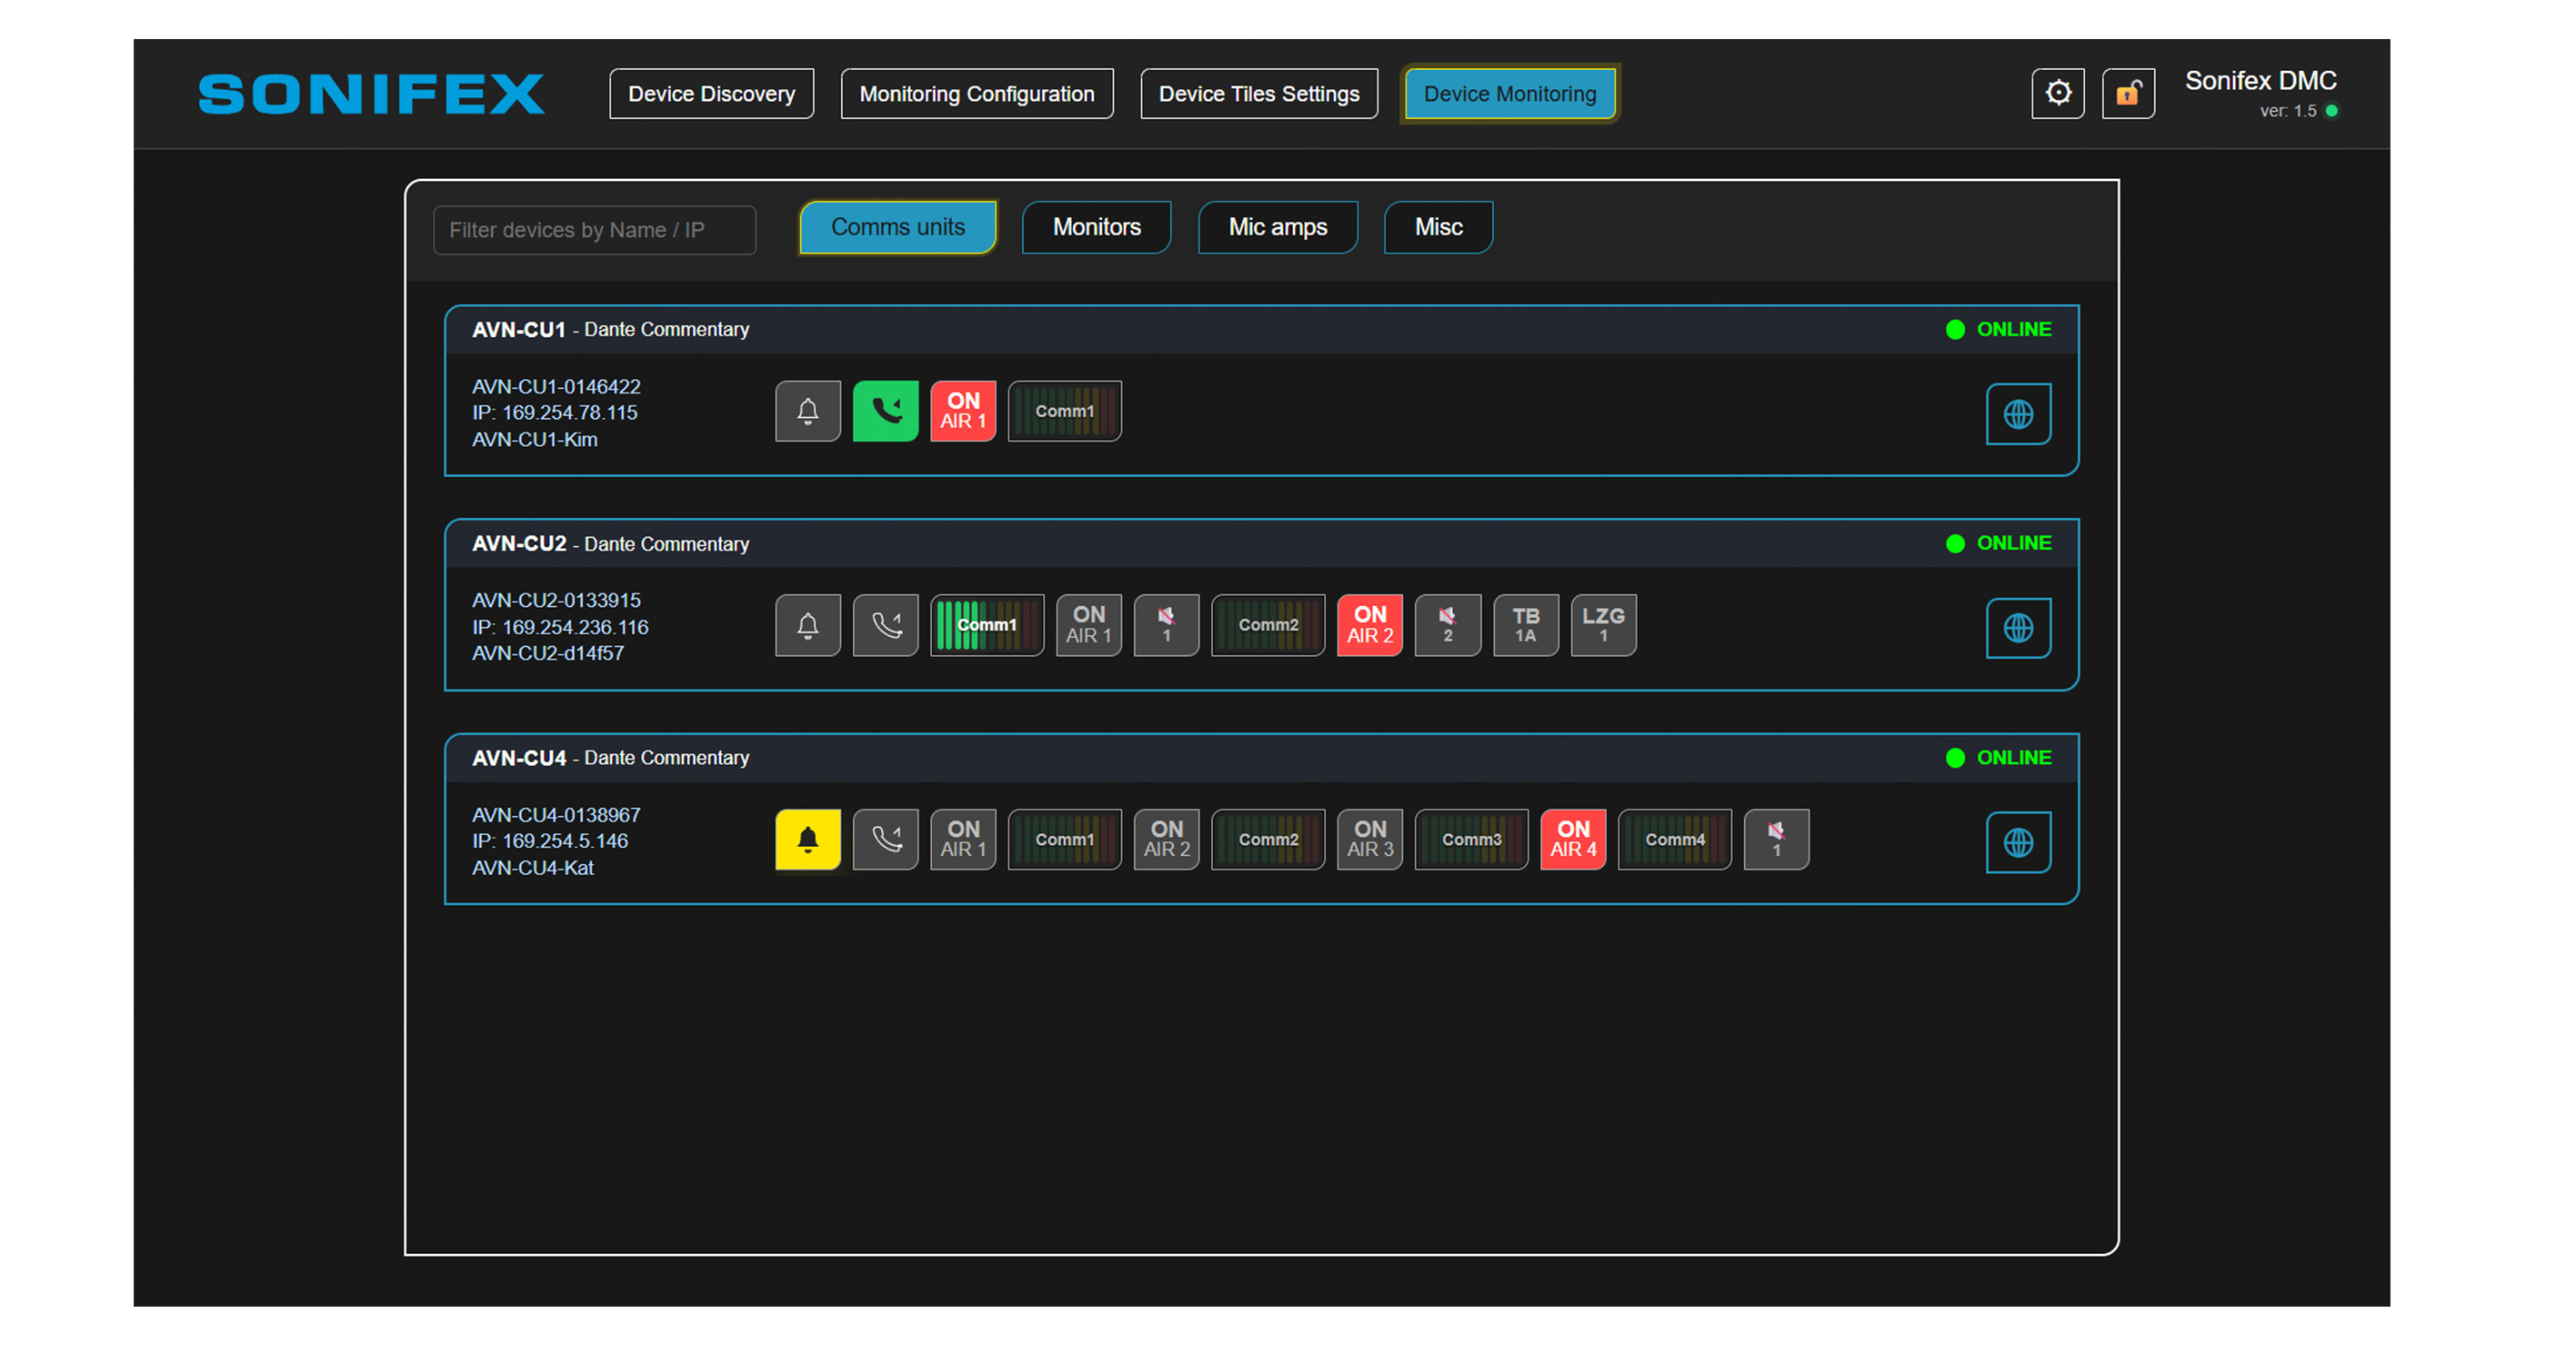
Task: Click the AVN-CU2 muted speaker 2 icon
Action: tap(1448, 625)
